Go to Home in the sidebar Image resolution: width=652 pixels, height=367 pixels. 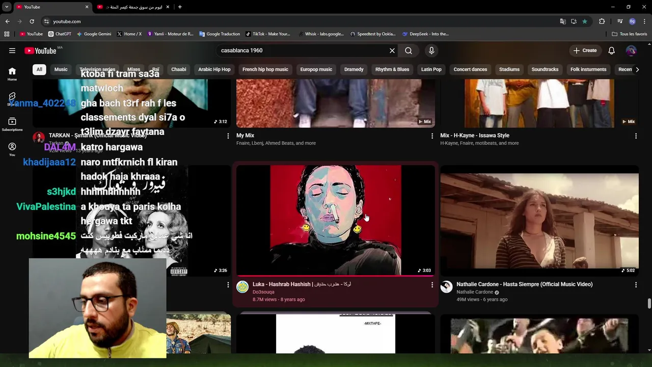point(12,74)
